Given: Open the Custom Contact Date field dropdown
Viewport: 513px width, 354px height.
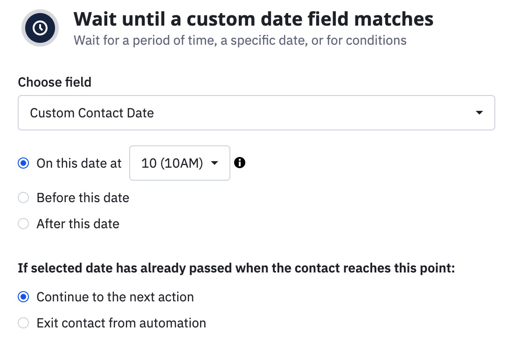Looking at the screenshot, I should click(256, 113).
